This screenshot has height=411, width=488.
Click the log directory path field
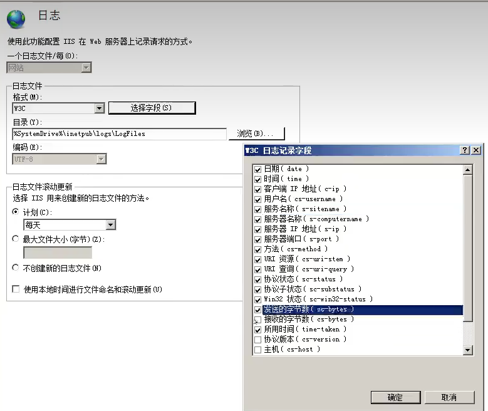point(120,134)
